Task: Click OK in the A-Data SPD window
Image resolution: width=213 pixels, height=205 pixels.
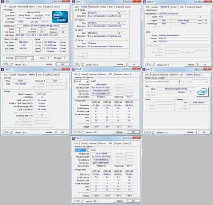Action: point(133,201)
